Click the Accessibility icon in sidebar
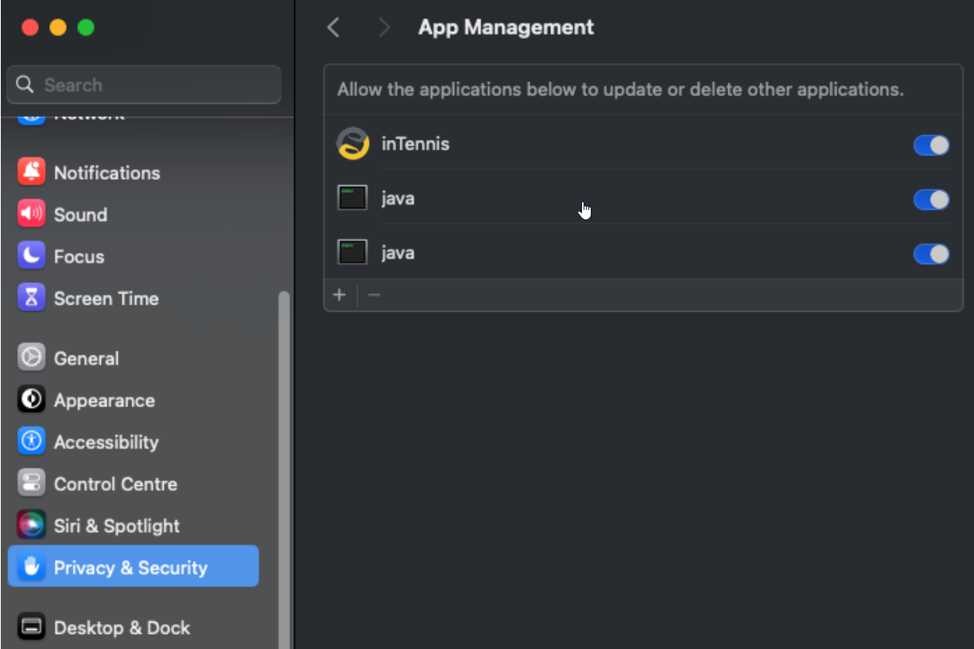The height and width of the screenshot is (649, 974). [32, 441]
